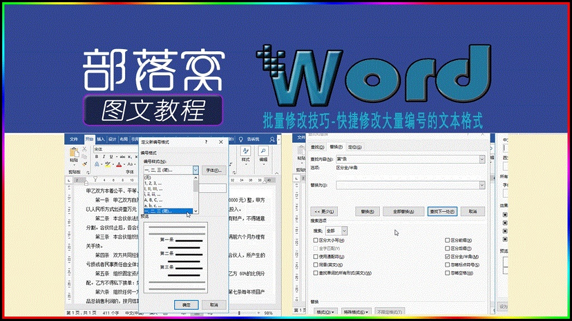The width and height of the screenshot is (572, 321).
Task: Open the 插入 ribbon tab
Action: (x=101, y=139)
